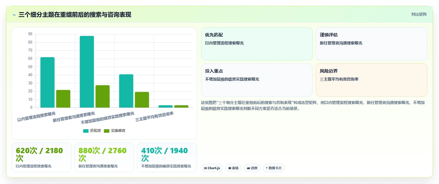Click the icon inside the 表格 chip
Screen dimensions: 439x184
coord(230,168)
